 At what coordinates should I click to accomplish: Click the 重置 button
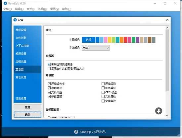27,107
